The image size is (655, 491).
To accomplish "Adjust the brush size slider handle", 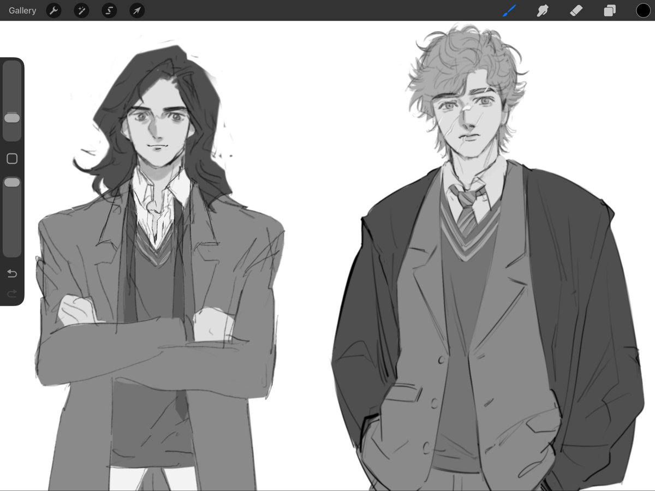I will 12,118.
